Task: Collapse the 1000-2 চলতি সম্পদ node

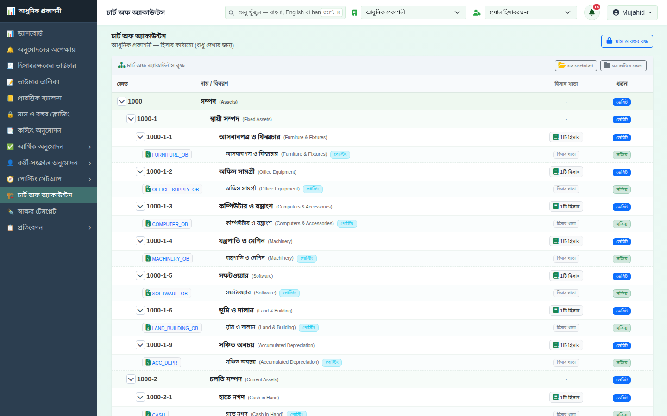Action: pos(131,379)
